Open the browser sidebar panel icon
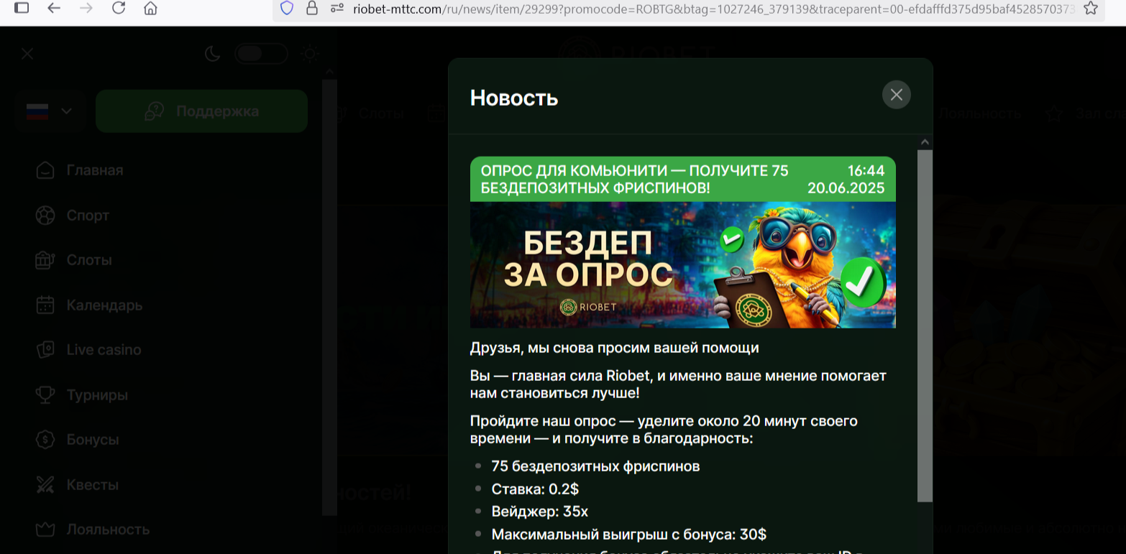Image resolution: width=1126 pixels, height=554 pixels. tap(22, 8)
